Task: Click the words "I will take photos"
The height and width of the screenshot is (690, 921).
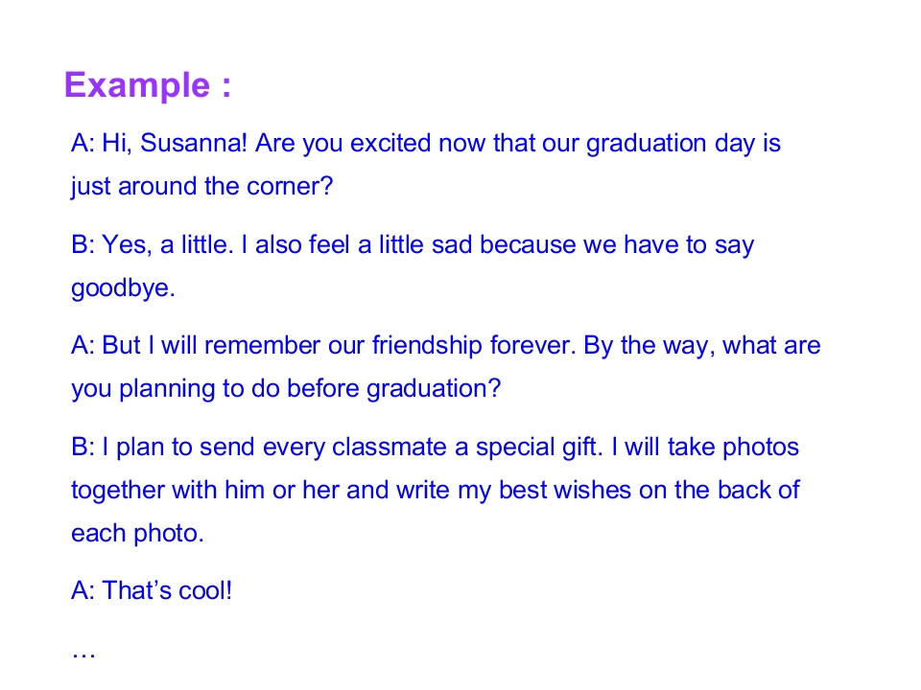Action: coord(705,448)
